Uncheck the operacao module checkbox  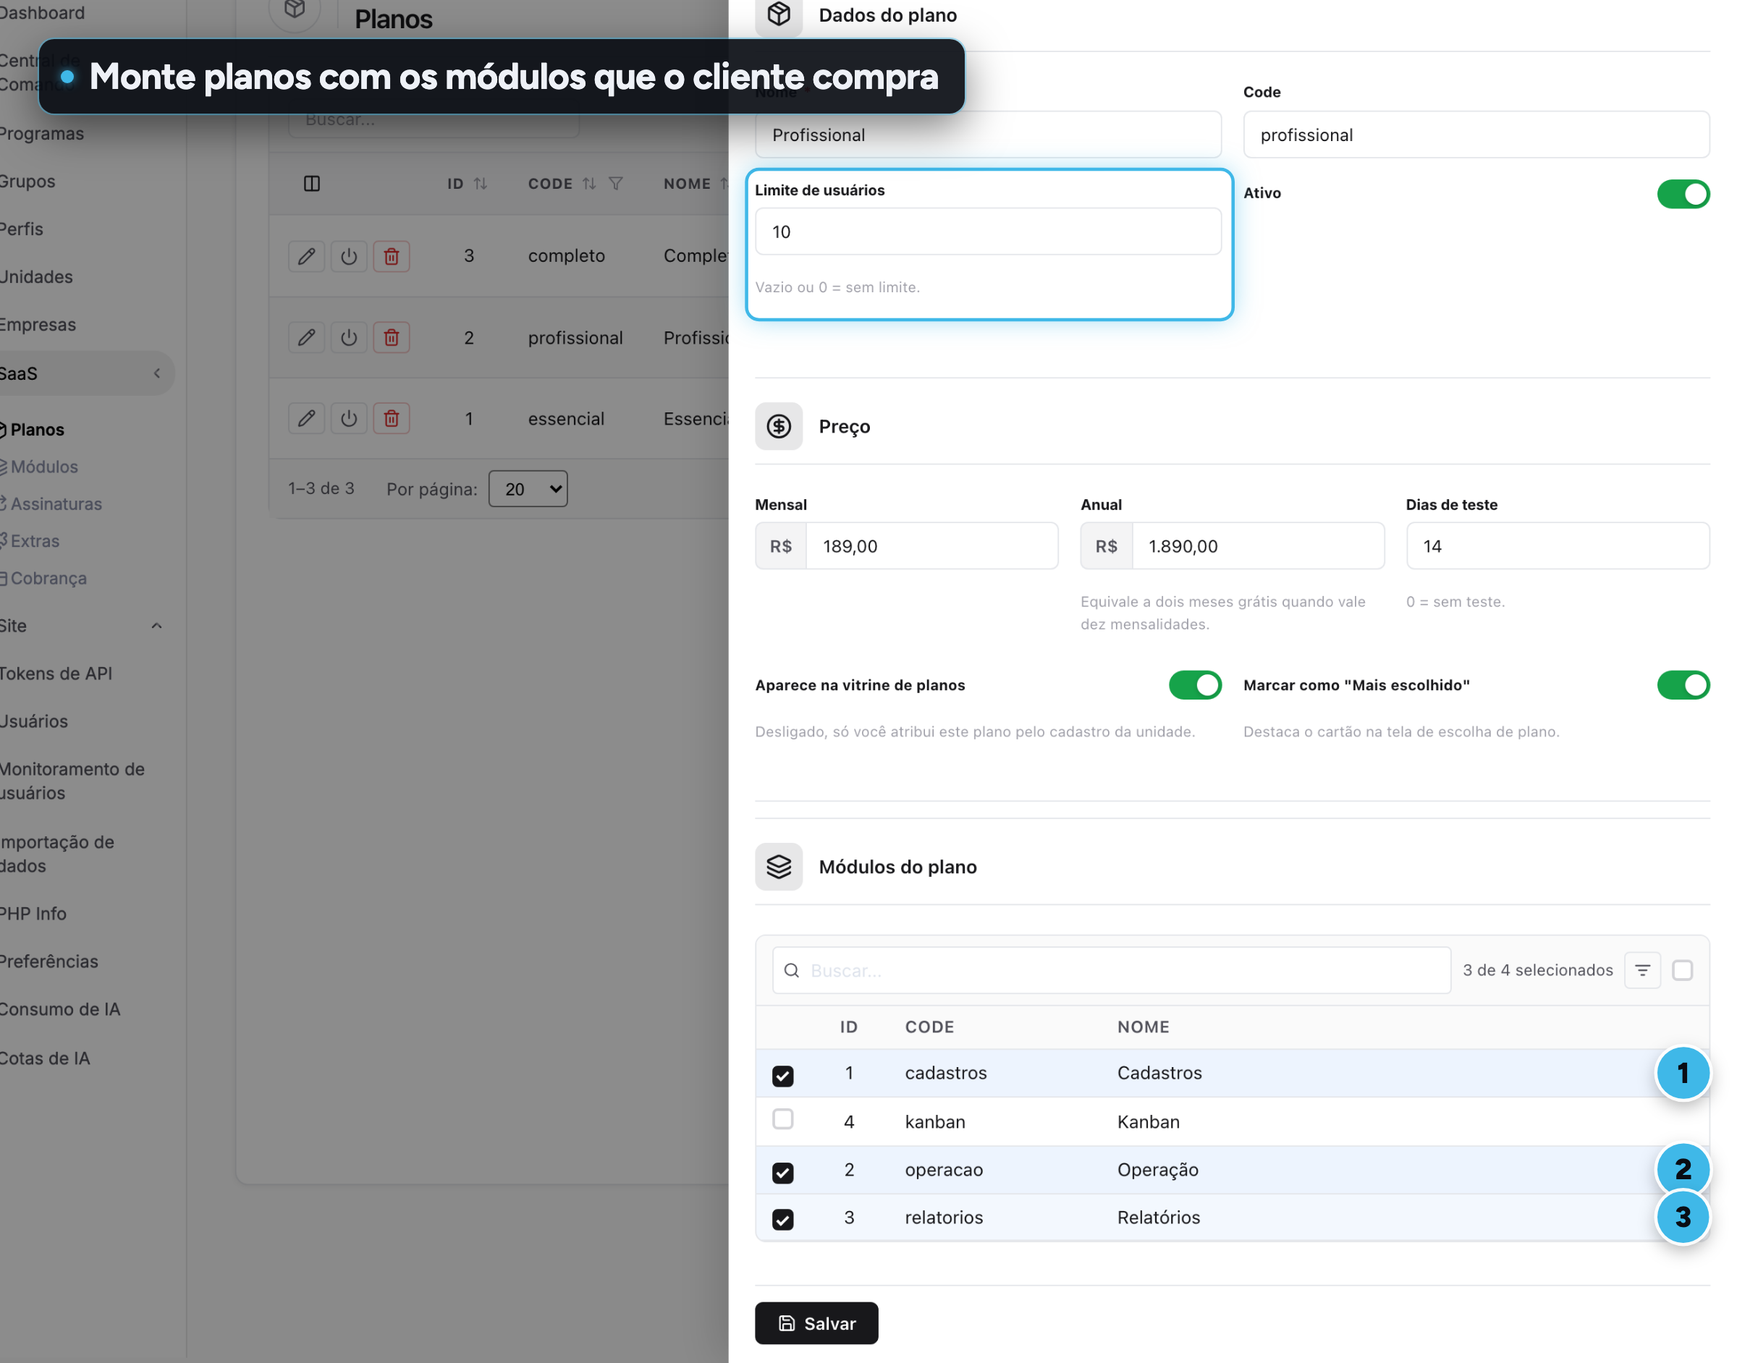click(x=782, y=1172)
